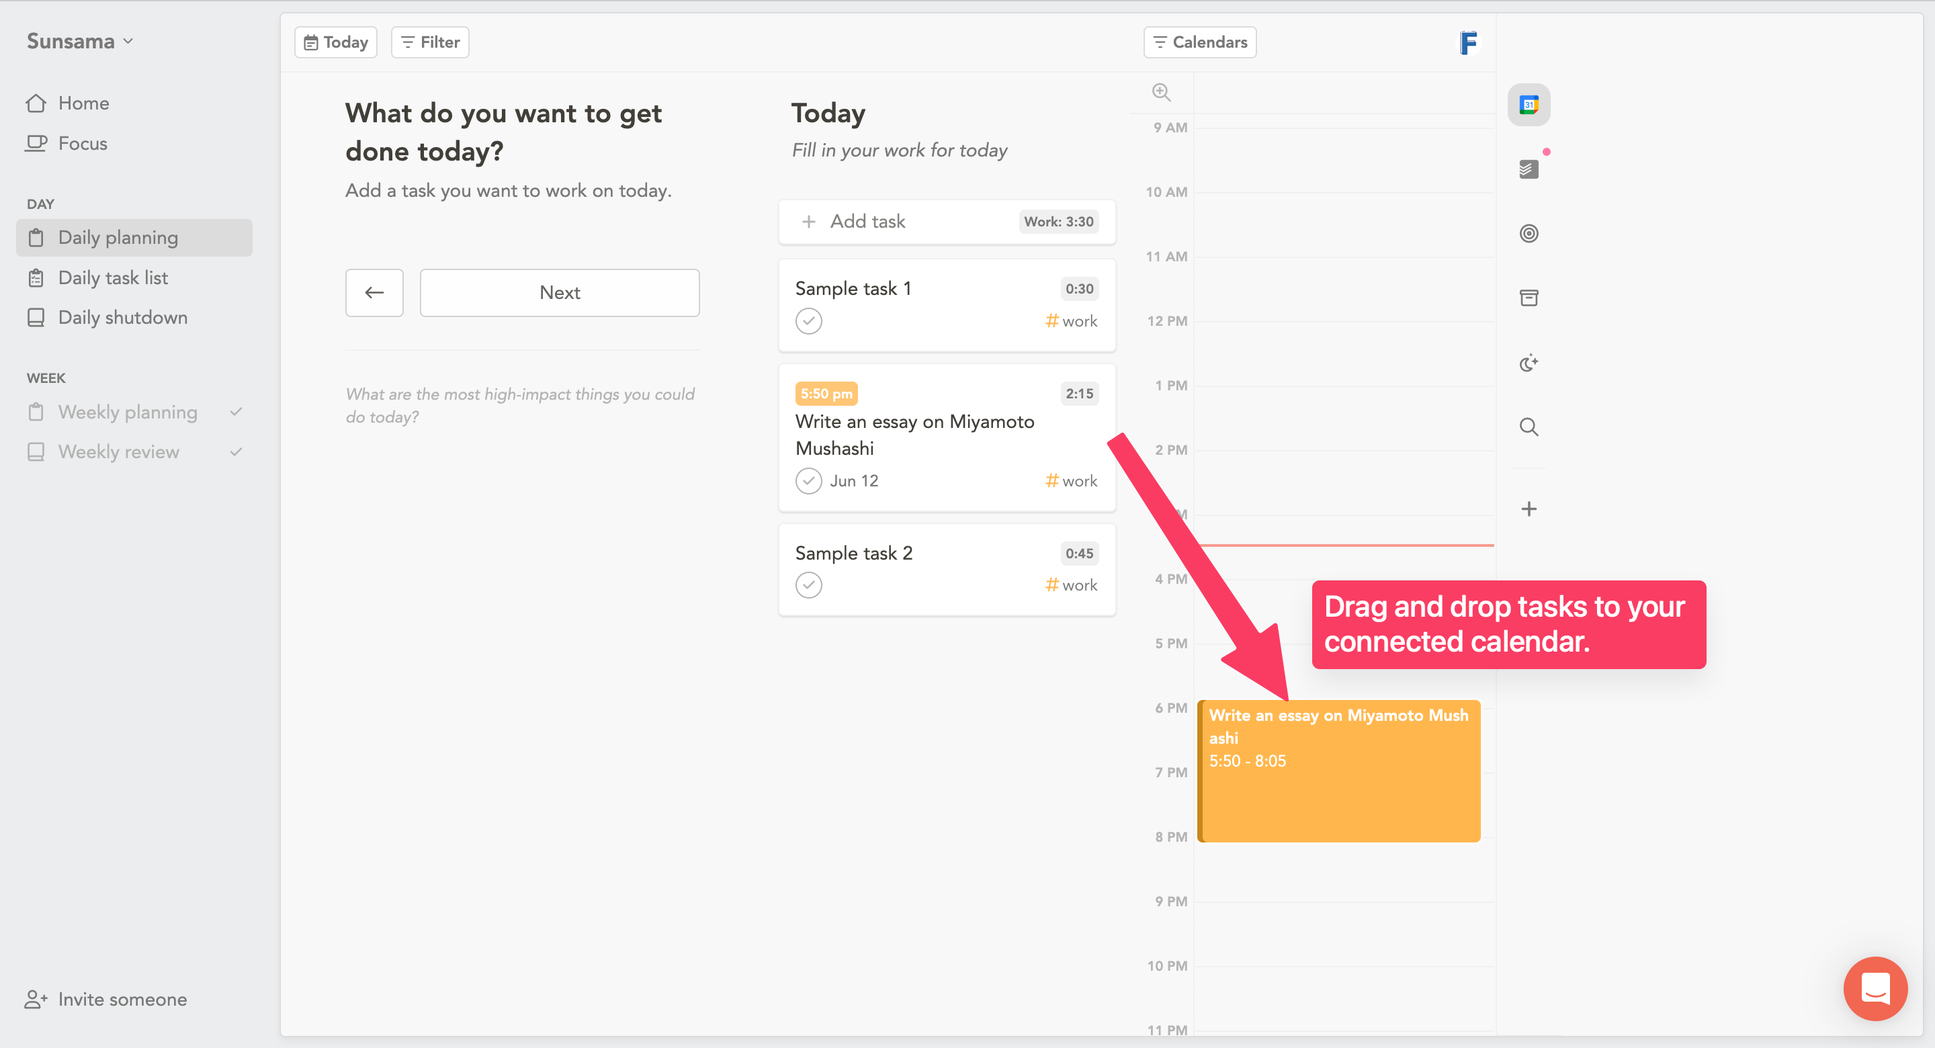Screen dimensions: 1935x1048
Task: Mark Miyamoto Mushashi essay task complete
Action: tap(808, 481)
